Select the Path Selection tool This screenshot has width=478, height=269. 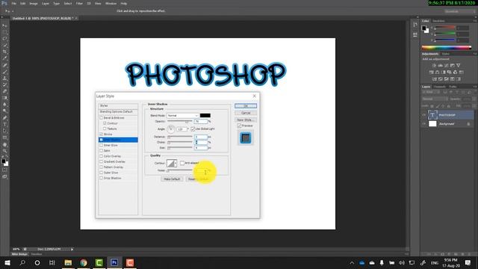coord(4,131)
